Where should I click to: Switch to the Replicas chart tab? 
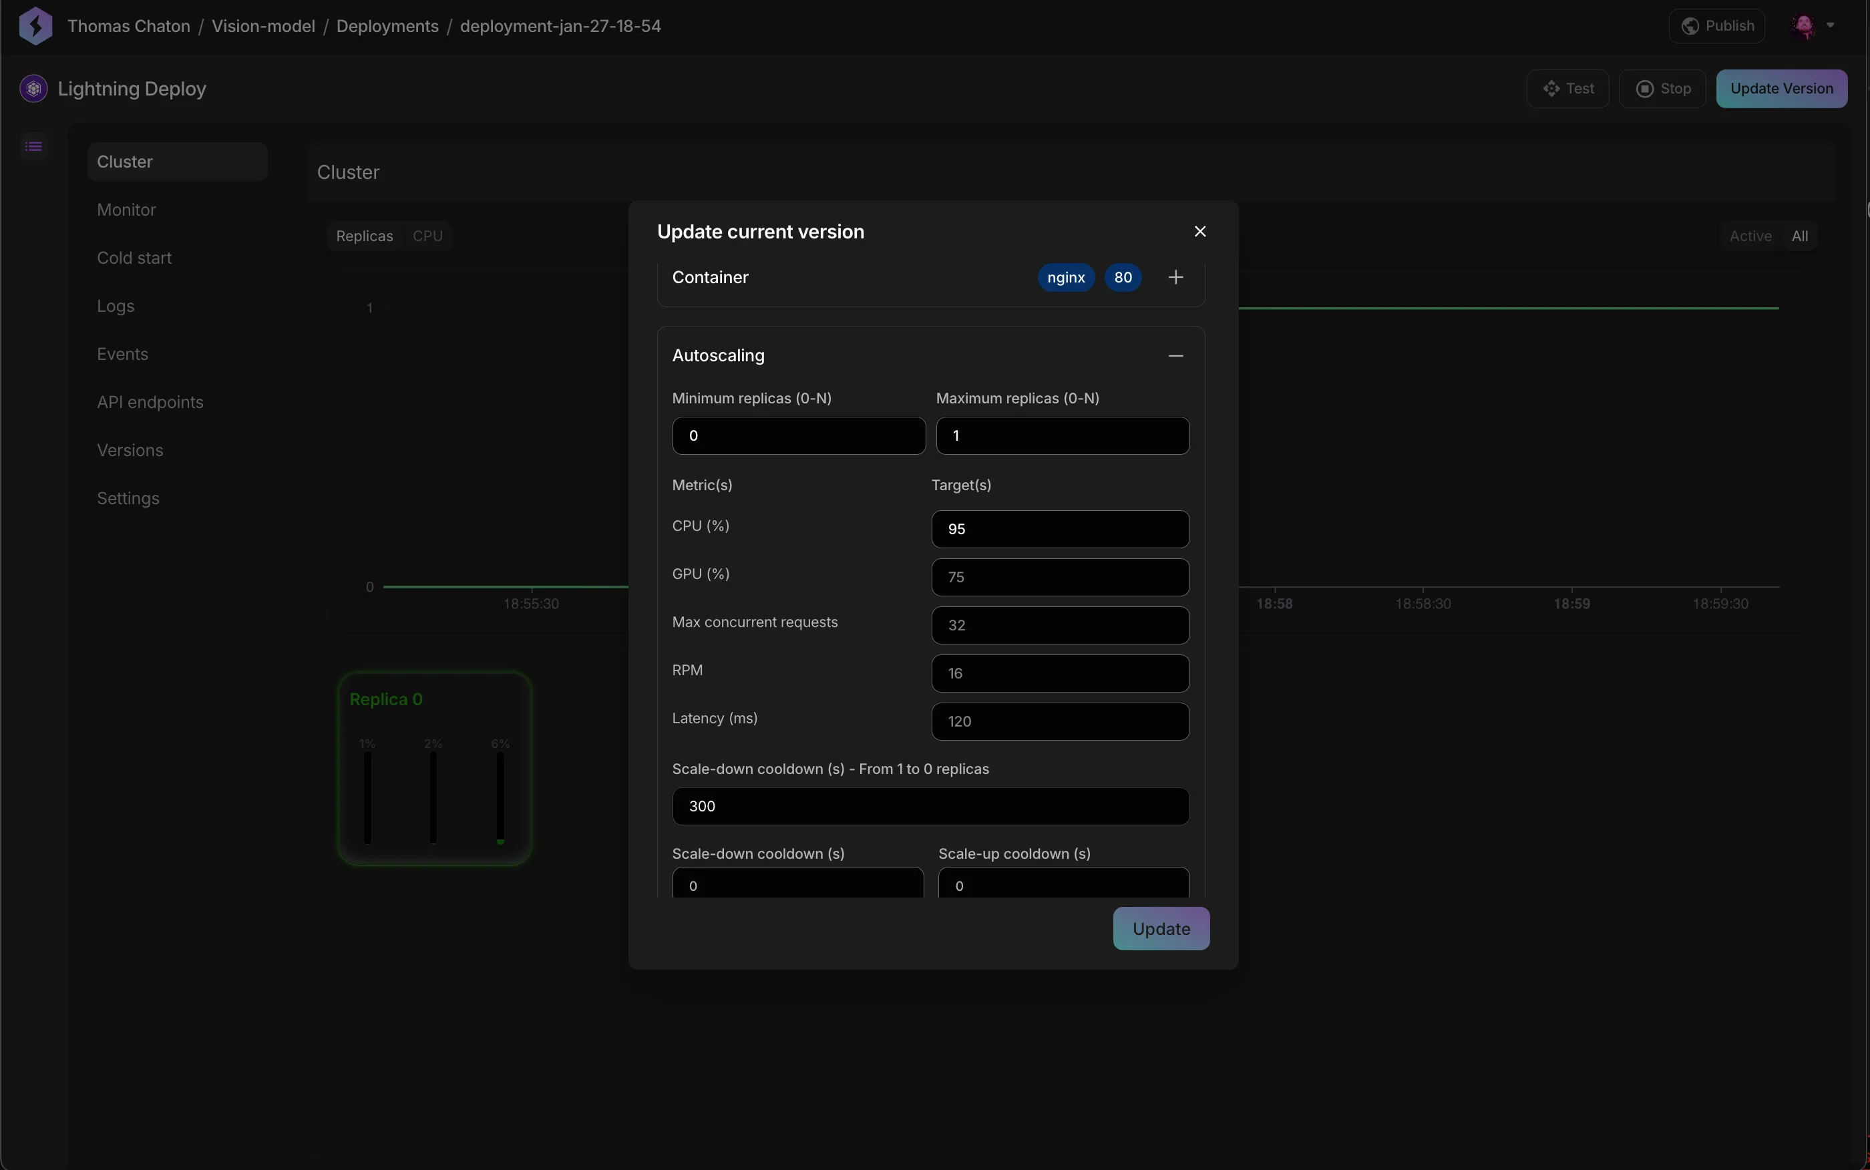pyautogui.click(x=365, y=236)
